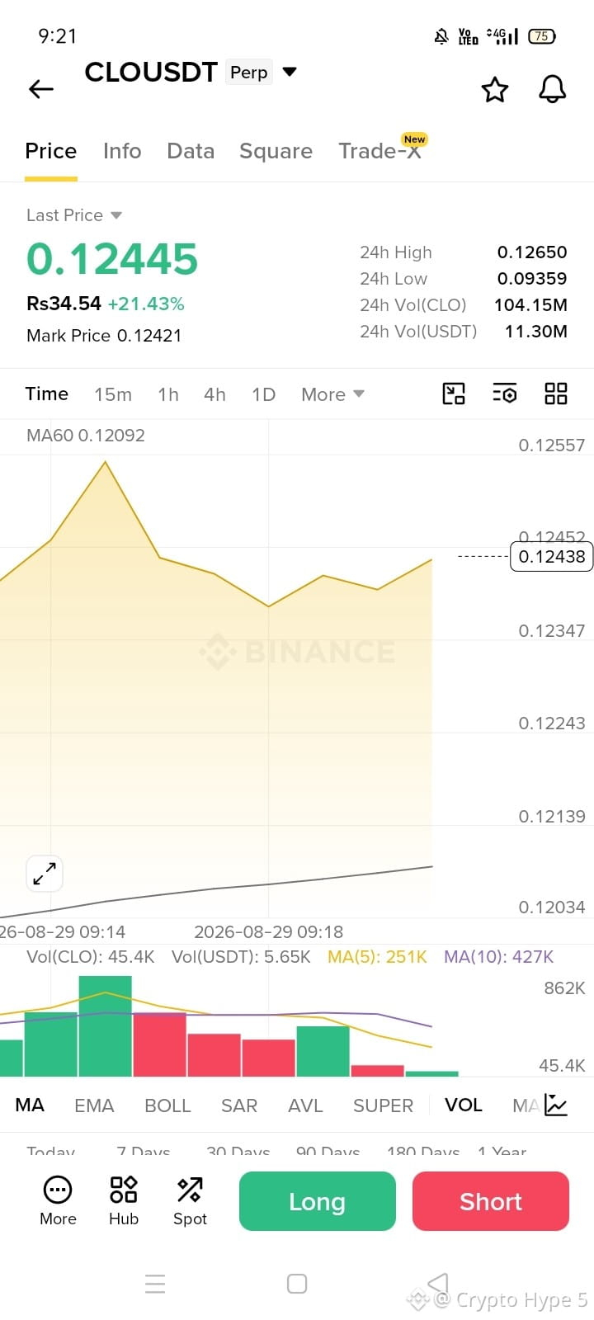Expand the More timeframes dropdown

(x=332, y=394)
